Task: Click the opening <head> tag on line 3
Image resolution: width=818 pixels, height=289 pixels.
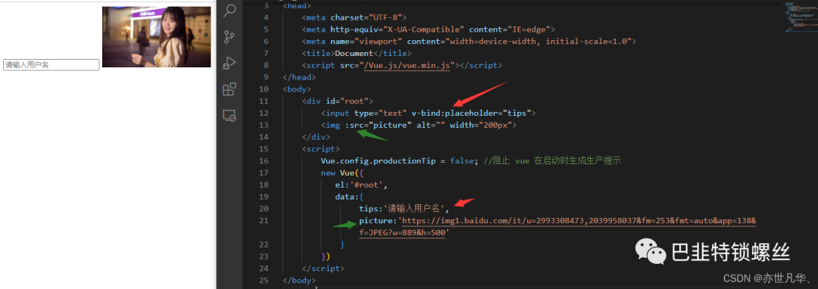Action: [x=297, y=5]
